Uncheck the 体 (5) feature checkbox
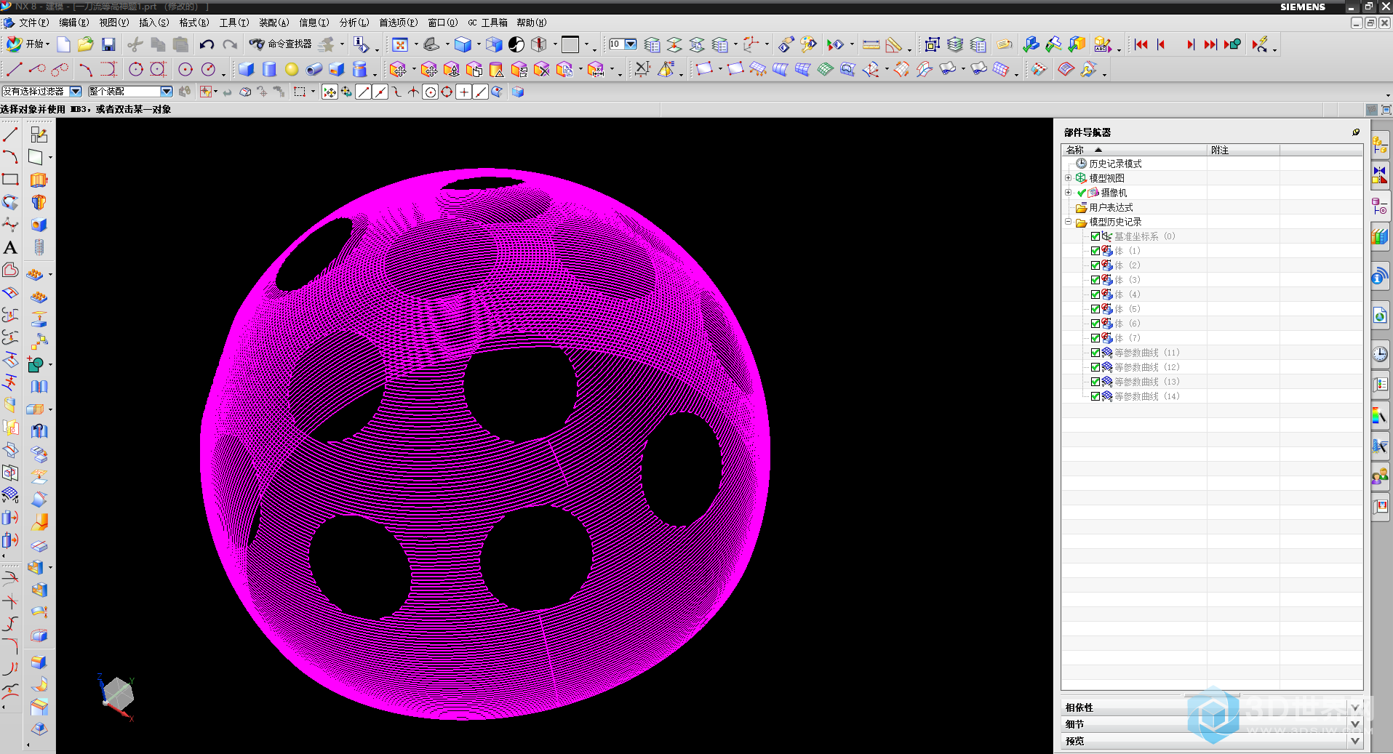Viewport: 1393px width, 754px height. (1095, 309)
